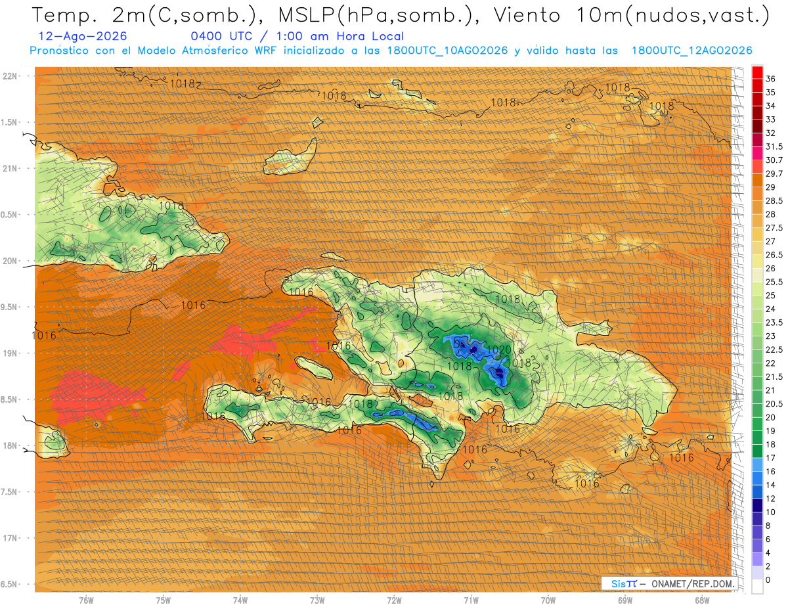The height and width of the screenshot is (609, 788).
Task: Click the colorbar value "30.7"
Action: (x=774, y=160)
